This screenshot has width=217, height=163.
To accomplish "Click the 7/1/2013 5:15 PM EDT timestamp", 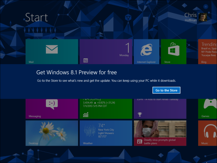I will pos(95,106).
